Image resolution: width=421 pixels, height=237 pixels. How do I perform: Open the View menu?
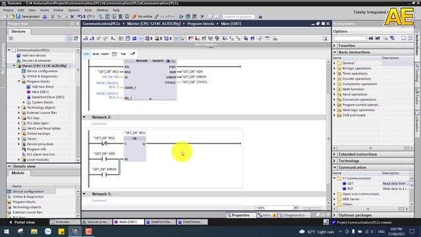click(x=32, y=11)
